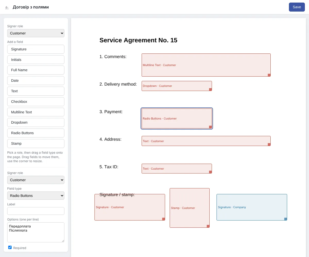The width and height of the screenshot is (309, 257).
Task: Click the Signature · Customer field on the page
Action: (x=130, y=207)
